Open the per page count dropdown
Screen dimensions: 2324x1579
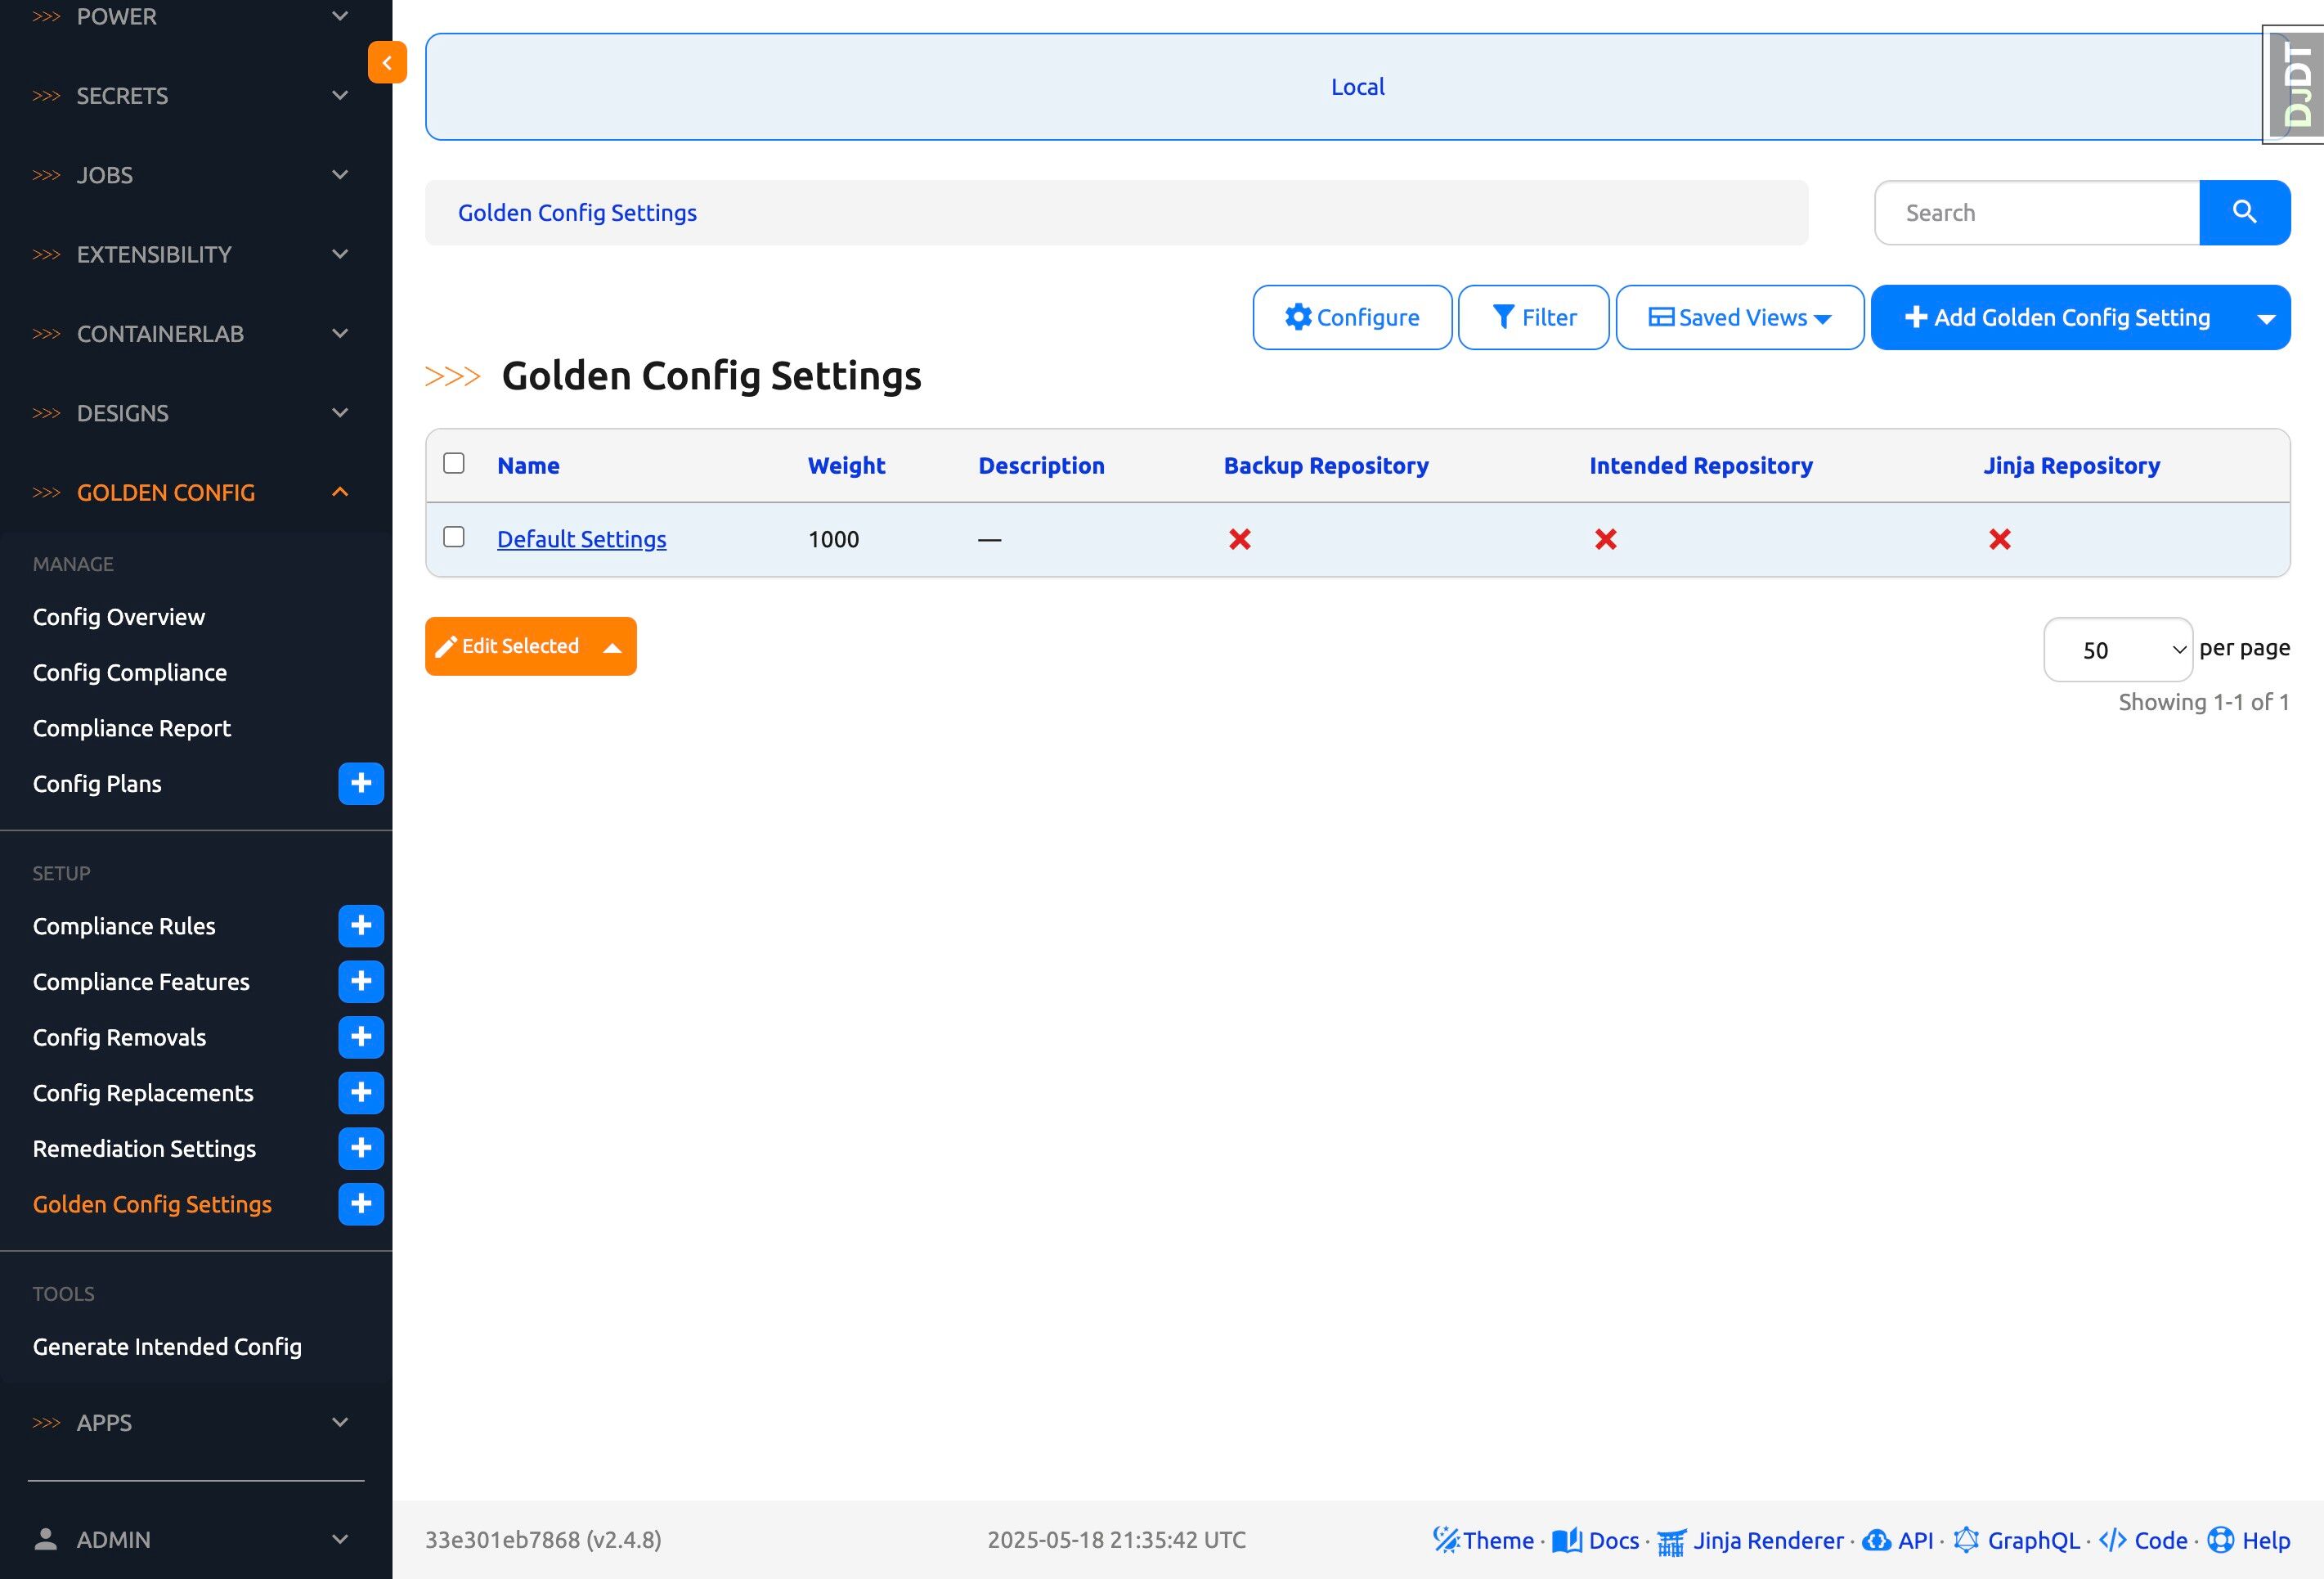pos(2117,650)
